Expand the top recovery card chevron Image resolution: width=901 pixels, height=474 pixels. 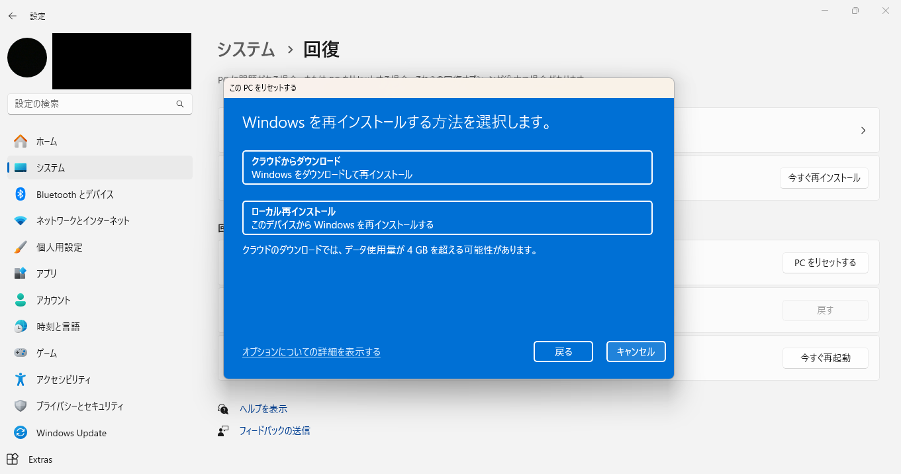pos(863,130)
